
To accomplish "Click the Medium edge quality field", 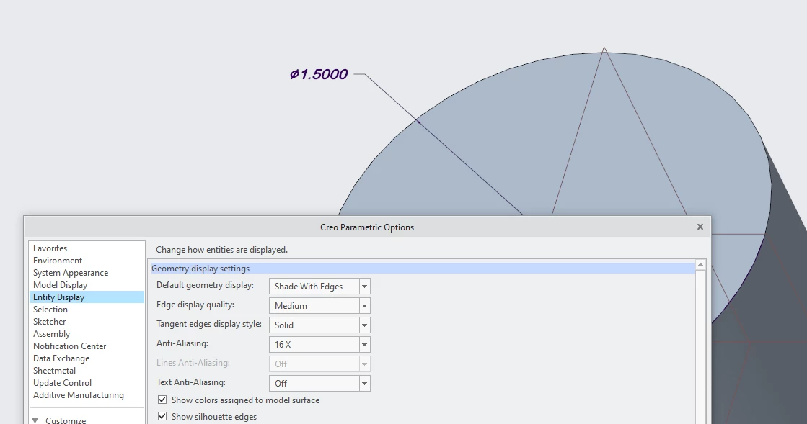I will [x=314, y=306].
